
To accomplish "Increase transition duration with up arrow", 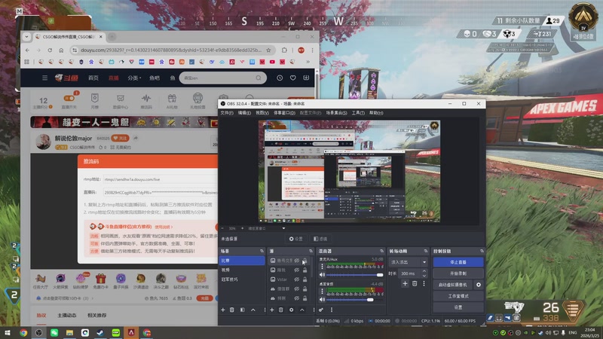I will (x=424, y=271).
